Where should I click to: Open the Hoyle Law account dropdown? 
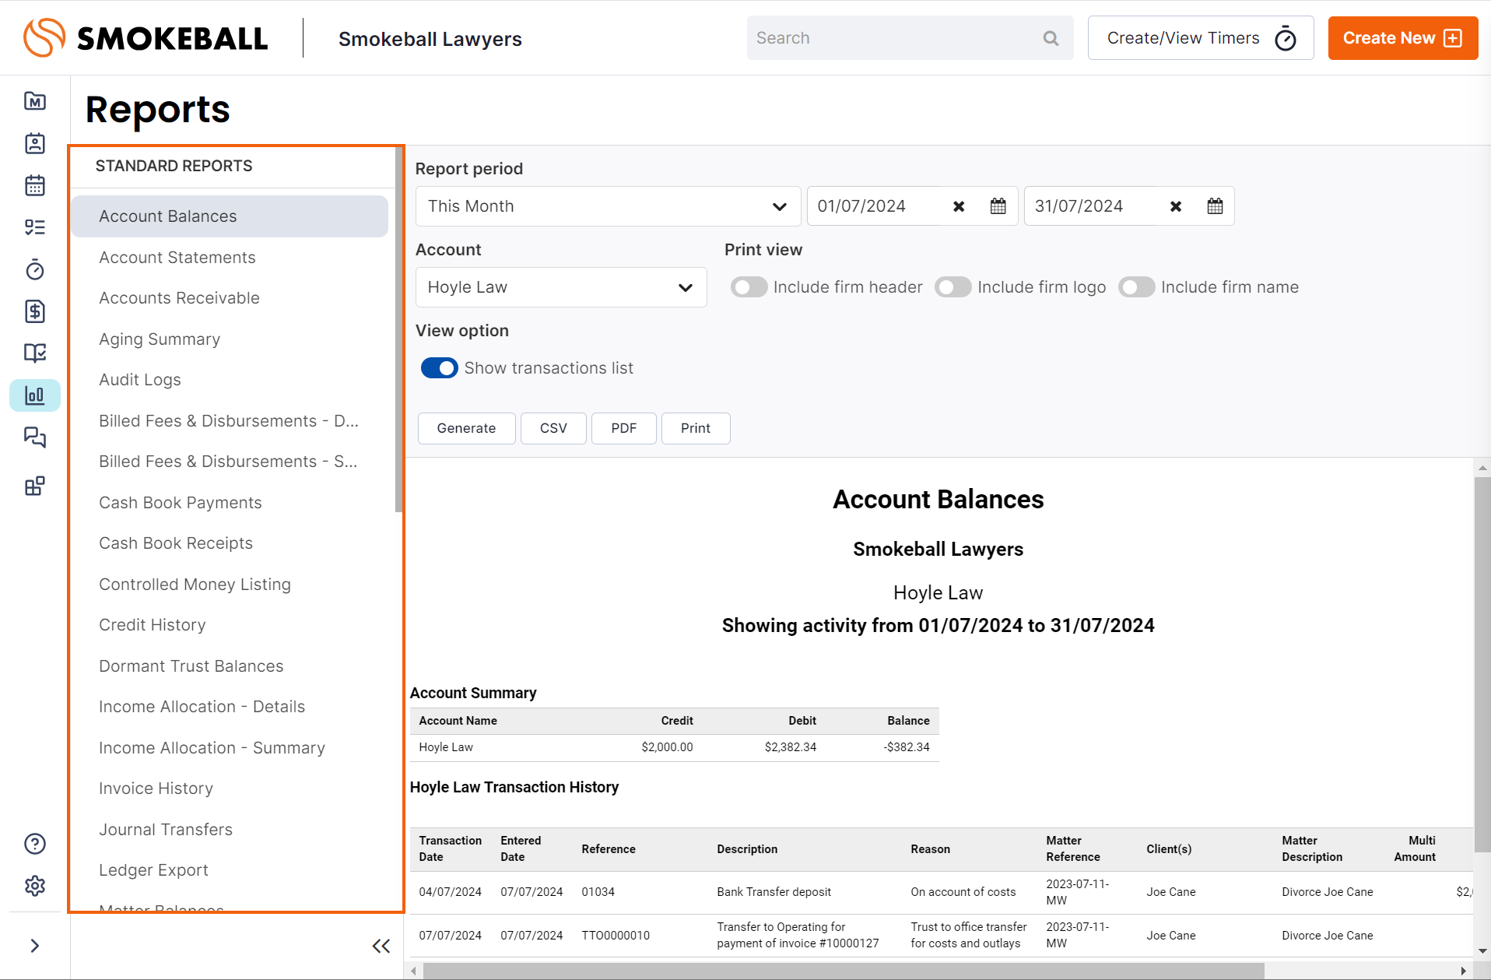point(561,287)
